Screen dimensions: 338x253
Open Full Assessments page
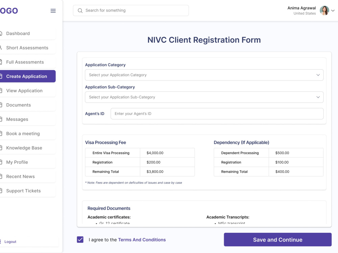28,62
